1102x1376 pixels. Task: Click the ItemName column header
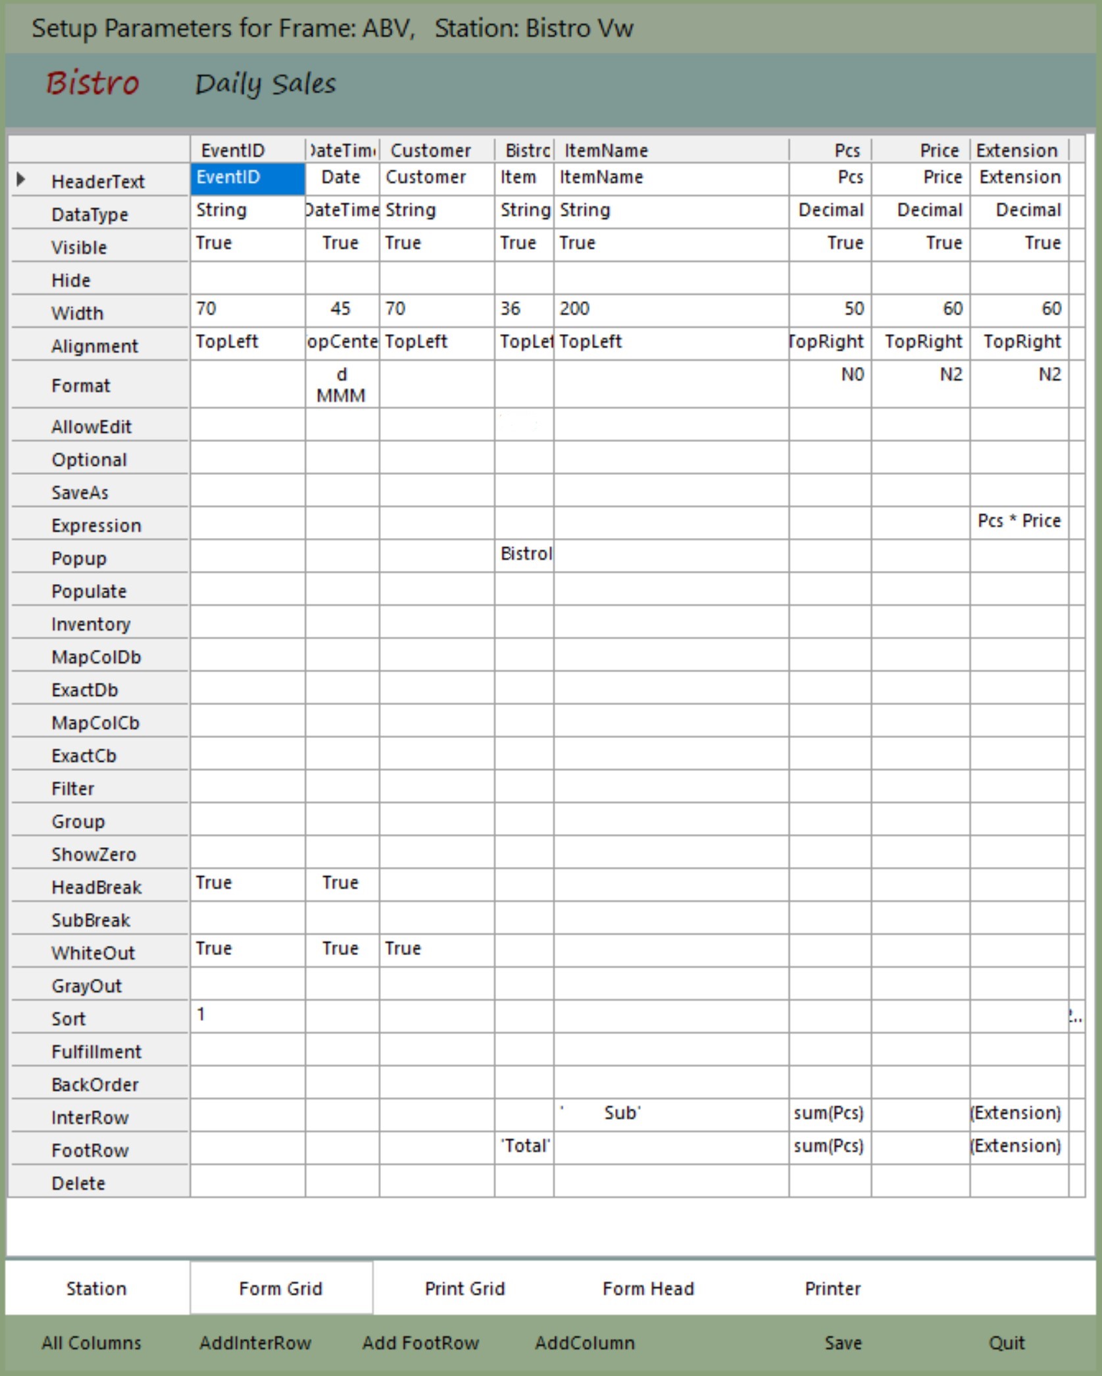point(671,151)
